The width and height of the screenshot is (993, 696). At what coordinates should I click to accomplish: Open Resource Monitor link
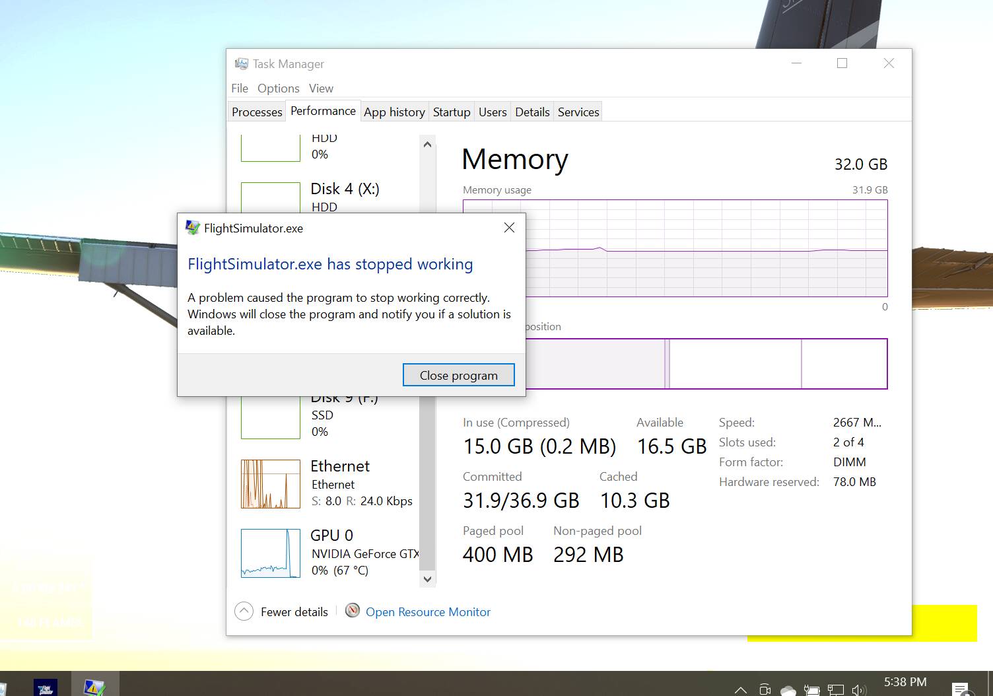coord(428,612)
